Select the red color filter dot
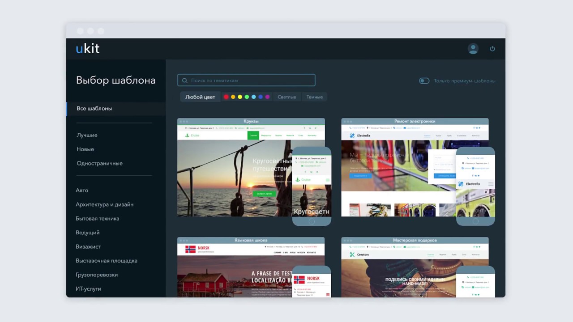 point(226,97)
